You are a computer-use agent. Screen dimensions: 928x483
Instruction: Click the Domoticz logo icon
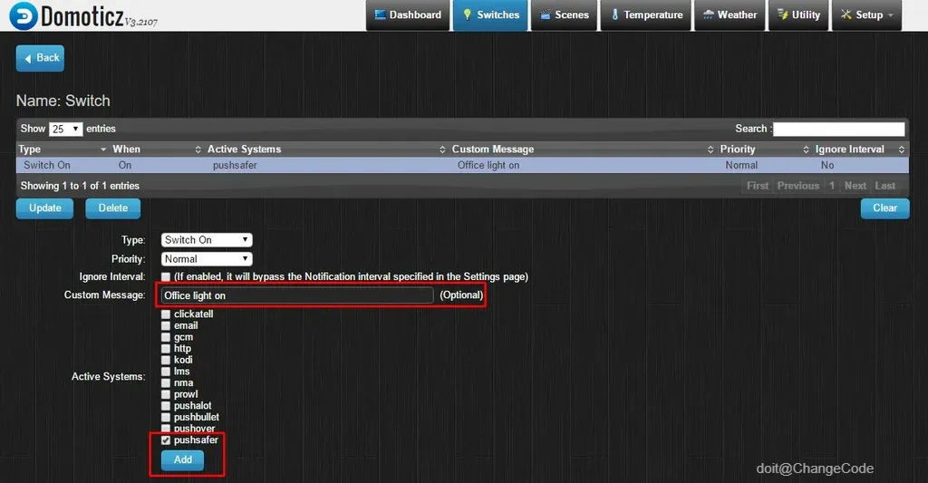point(24,16)
